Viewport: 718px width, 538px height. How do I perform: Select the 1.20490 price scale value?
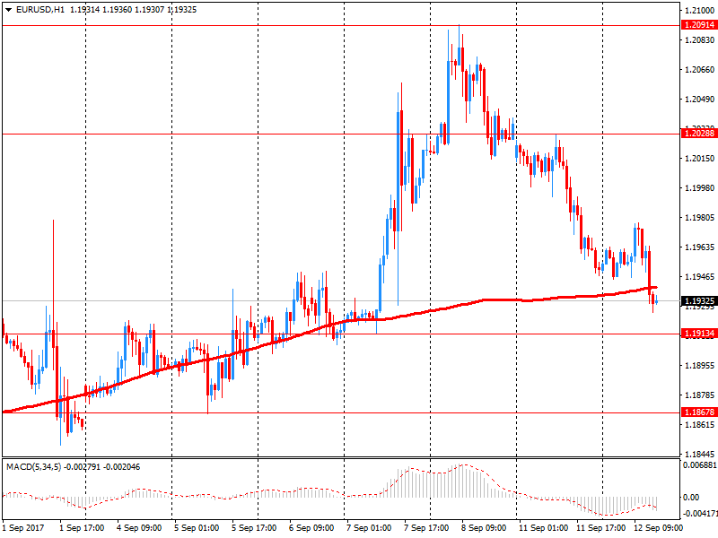[699, 100]
